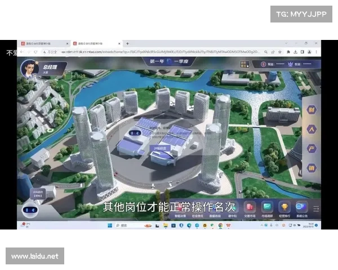The image size is (338, 270).
Task: Click the browser back arrow
Action: click(23, 52)
